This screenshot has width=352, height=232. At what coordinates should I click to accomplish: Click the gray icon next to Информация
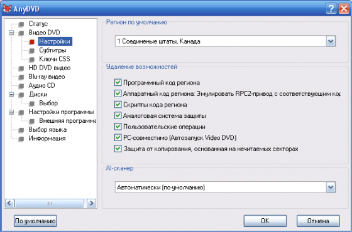click(x=21, y=139)
